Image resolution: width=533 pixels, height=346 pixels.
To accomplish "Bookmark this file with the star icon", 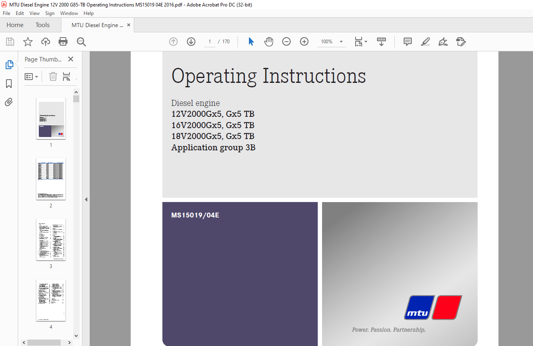I will pyautogui.click(x=27, y=42).
